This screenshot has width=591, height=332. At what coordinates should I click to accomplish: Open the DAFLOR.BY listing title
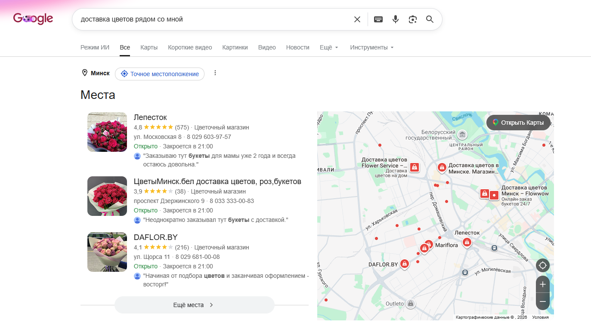pos(156,237)
